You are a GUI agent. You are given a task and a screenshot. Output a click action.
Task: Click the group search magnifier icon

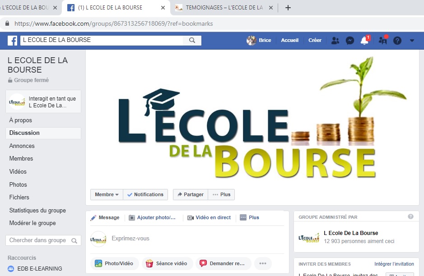75,241
